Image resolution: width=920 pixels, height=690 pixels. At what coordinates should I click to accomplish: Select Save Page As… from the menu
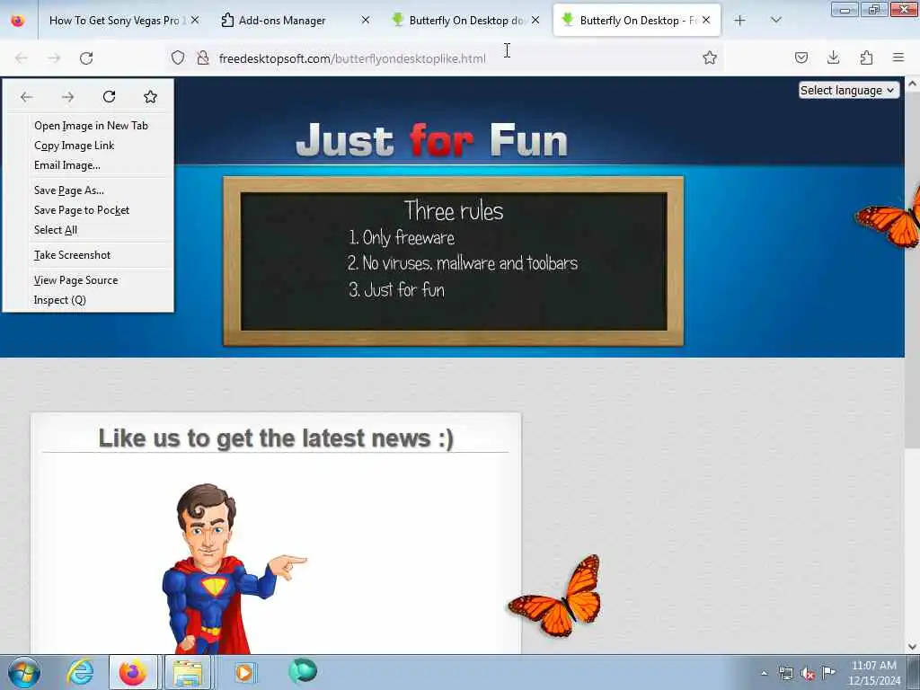68,190
